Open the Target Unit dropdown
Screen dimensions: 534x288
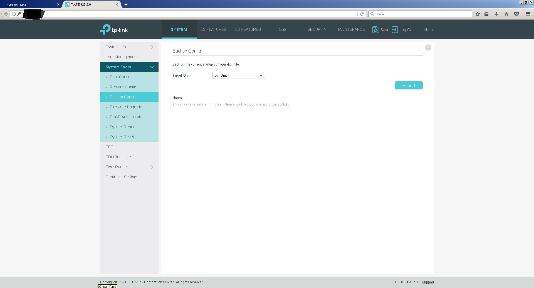tap(239, 75)
